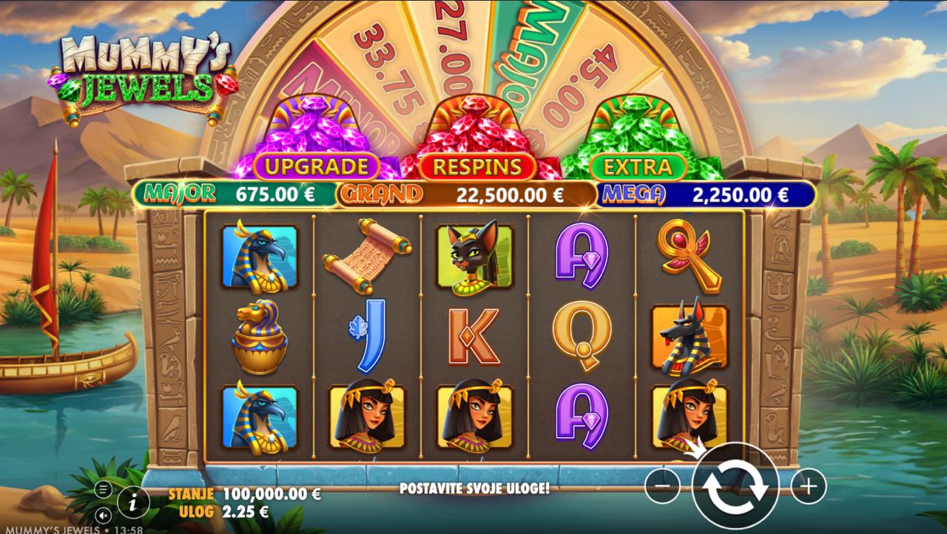Click the orange K card symbol

point(474,337)
